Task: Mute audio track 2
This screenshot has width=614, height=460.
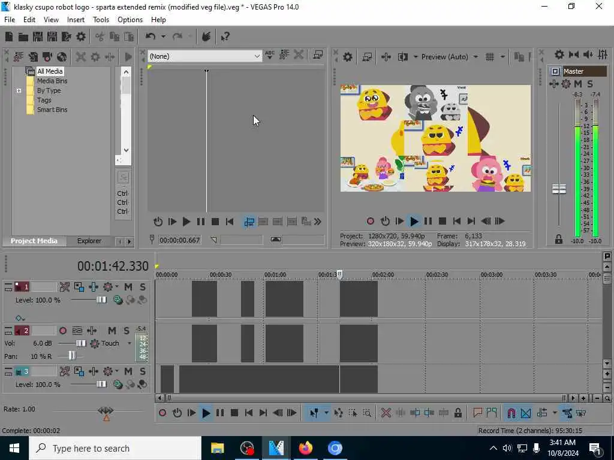Action: click(x=112, y=331)
